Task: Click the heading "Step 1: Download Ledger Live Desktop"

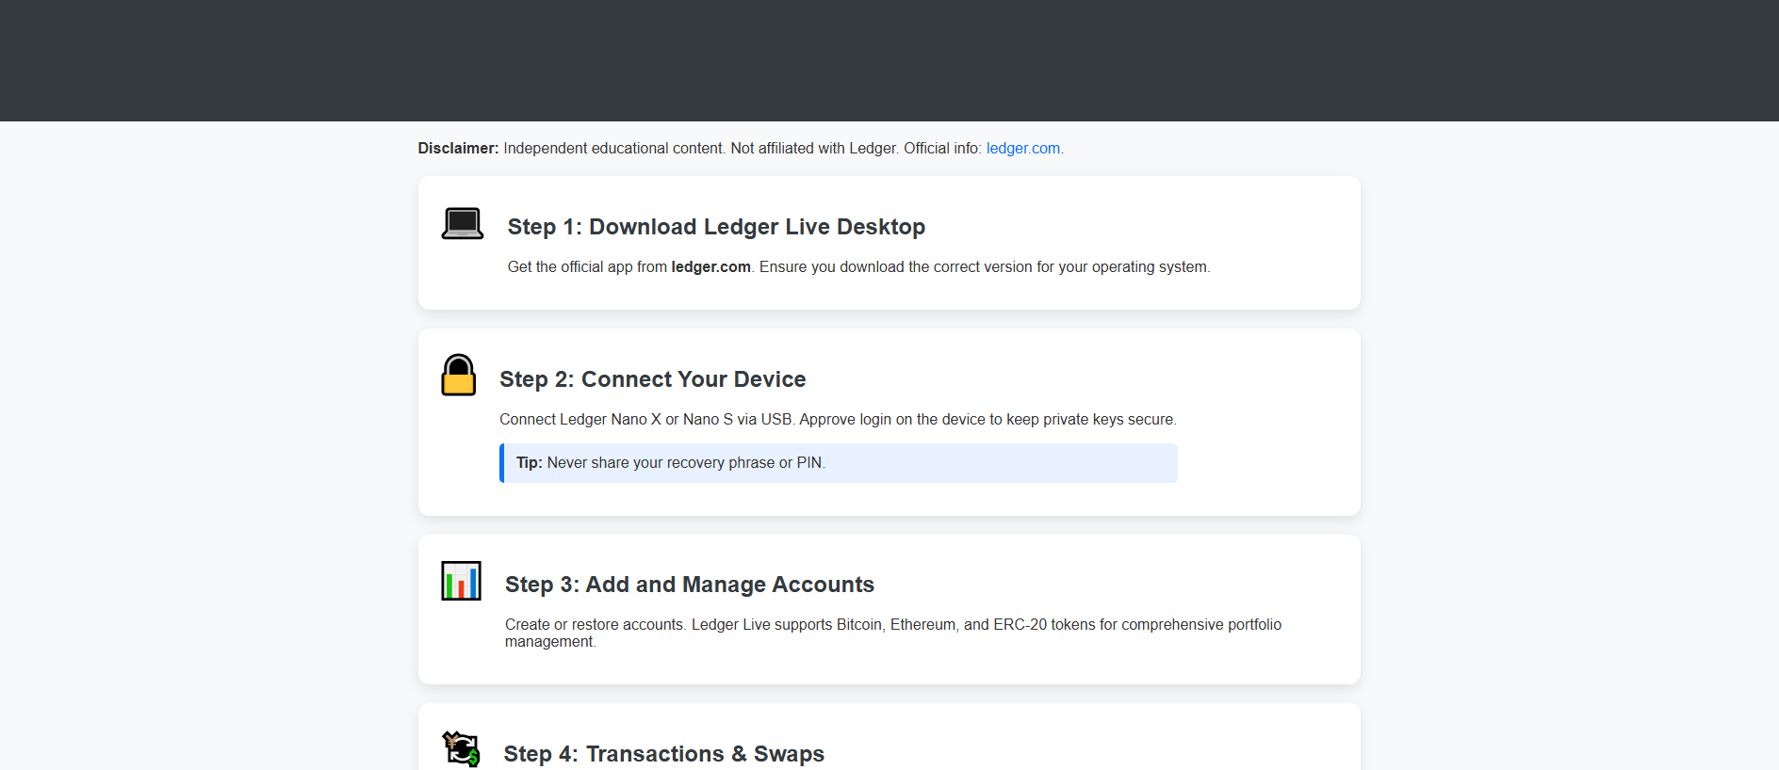Action: (x=716, y=227)
